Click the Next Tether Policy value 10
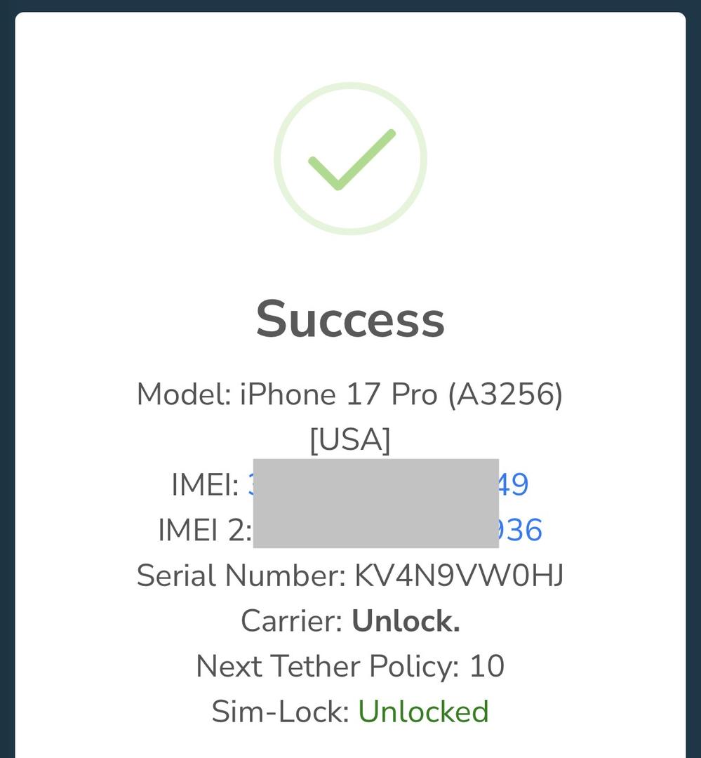This screenshot has height=758, width=701. [x=486, y=666]
